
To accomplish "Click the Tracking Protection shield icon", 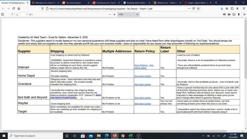I will point(42,8).
